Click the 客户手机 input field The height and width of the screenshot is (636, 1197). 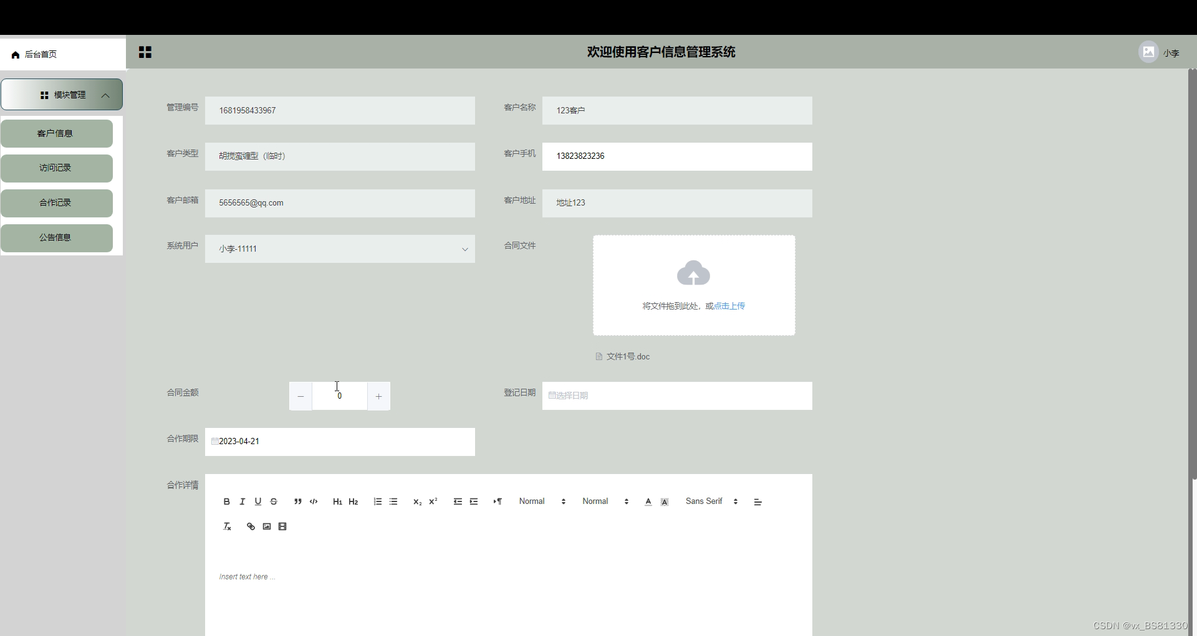tap(677, 156)
